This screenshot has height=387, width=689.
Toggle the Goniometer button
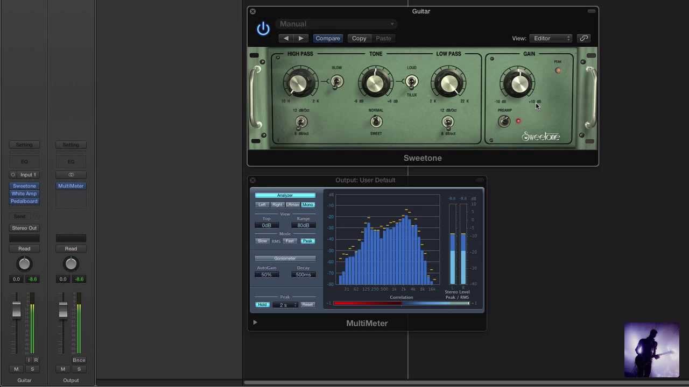285,259
